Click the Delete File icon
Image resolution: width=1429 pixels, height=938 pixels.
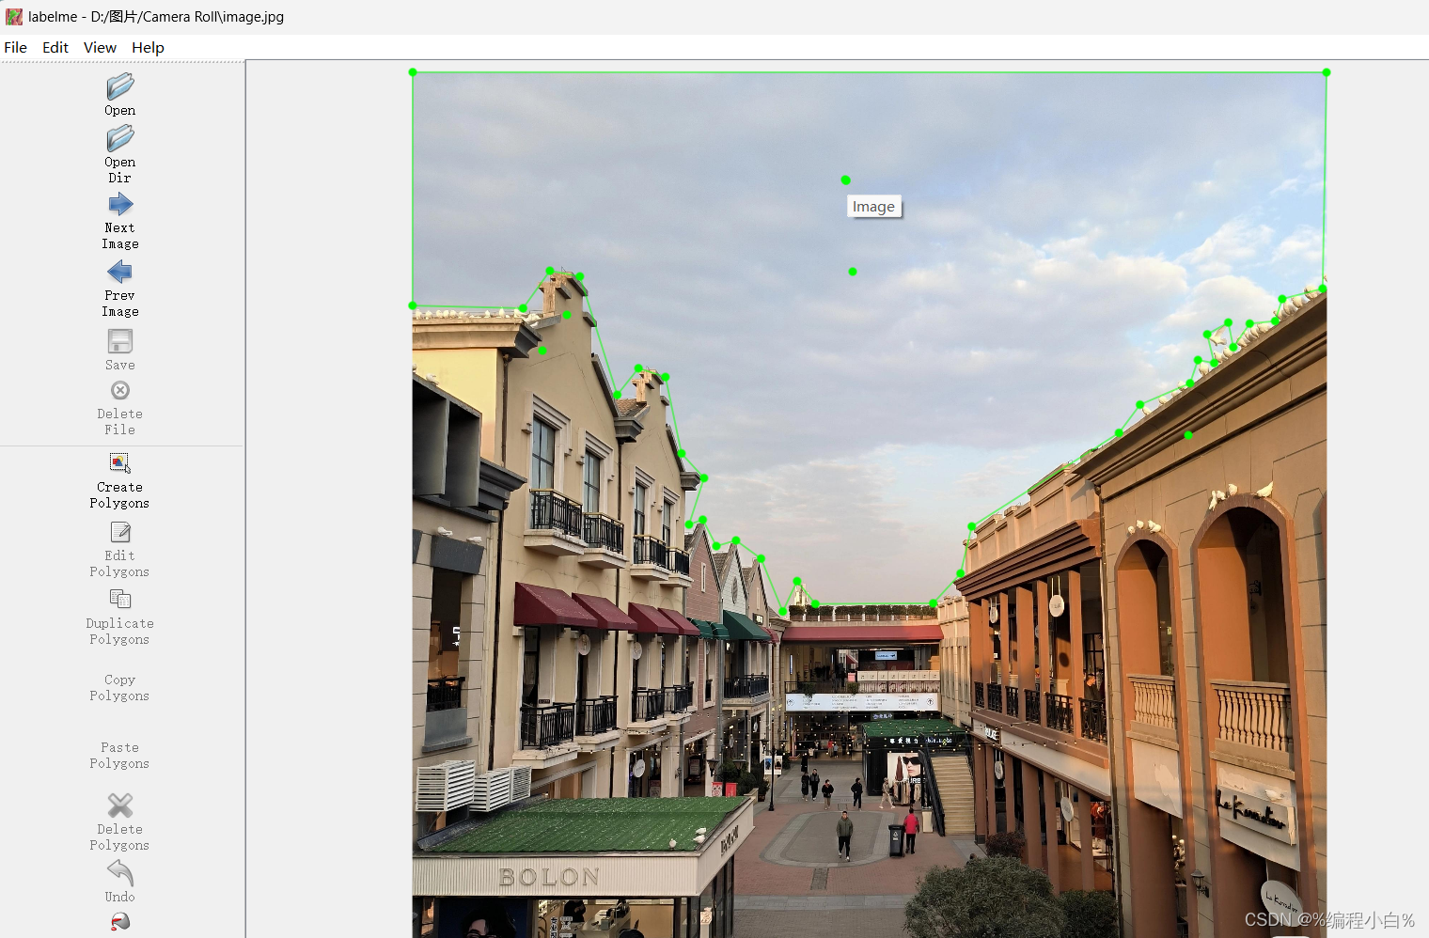click(x=120, y=390)
